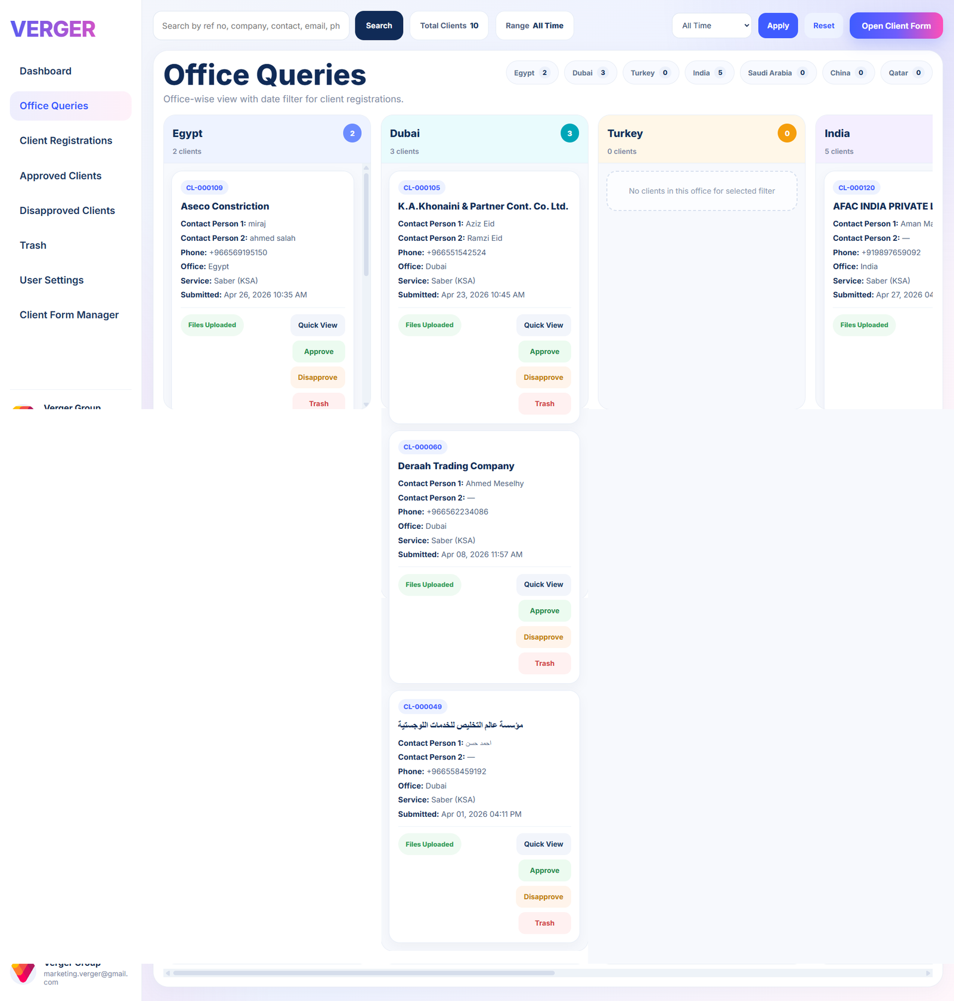Click the marketing.verger@gmail.com account email

coord(85,978)
